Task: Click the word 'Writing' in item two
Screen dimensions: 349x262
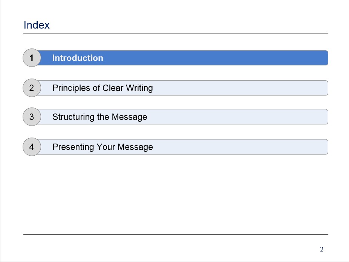Action: click(139, 88)
